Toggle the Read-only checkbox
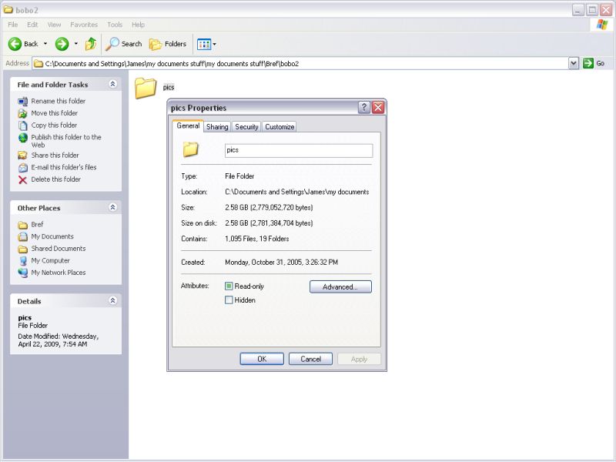The height and width of the screenshot is (462, 616). pos(229,286)
